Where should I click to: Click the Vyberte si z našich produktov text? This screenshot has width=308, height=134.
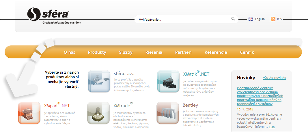click(x=62, y=79)
